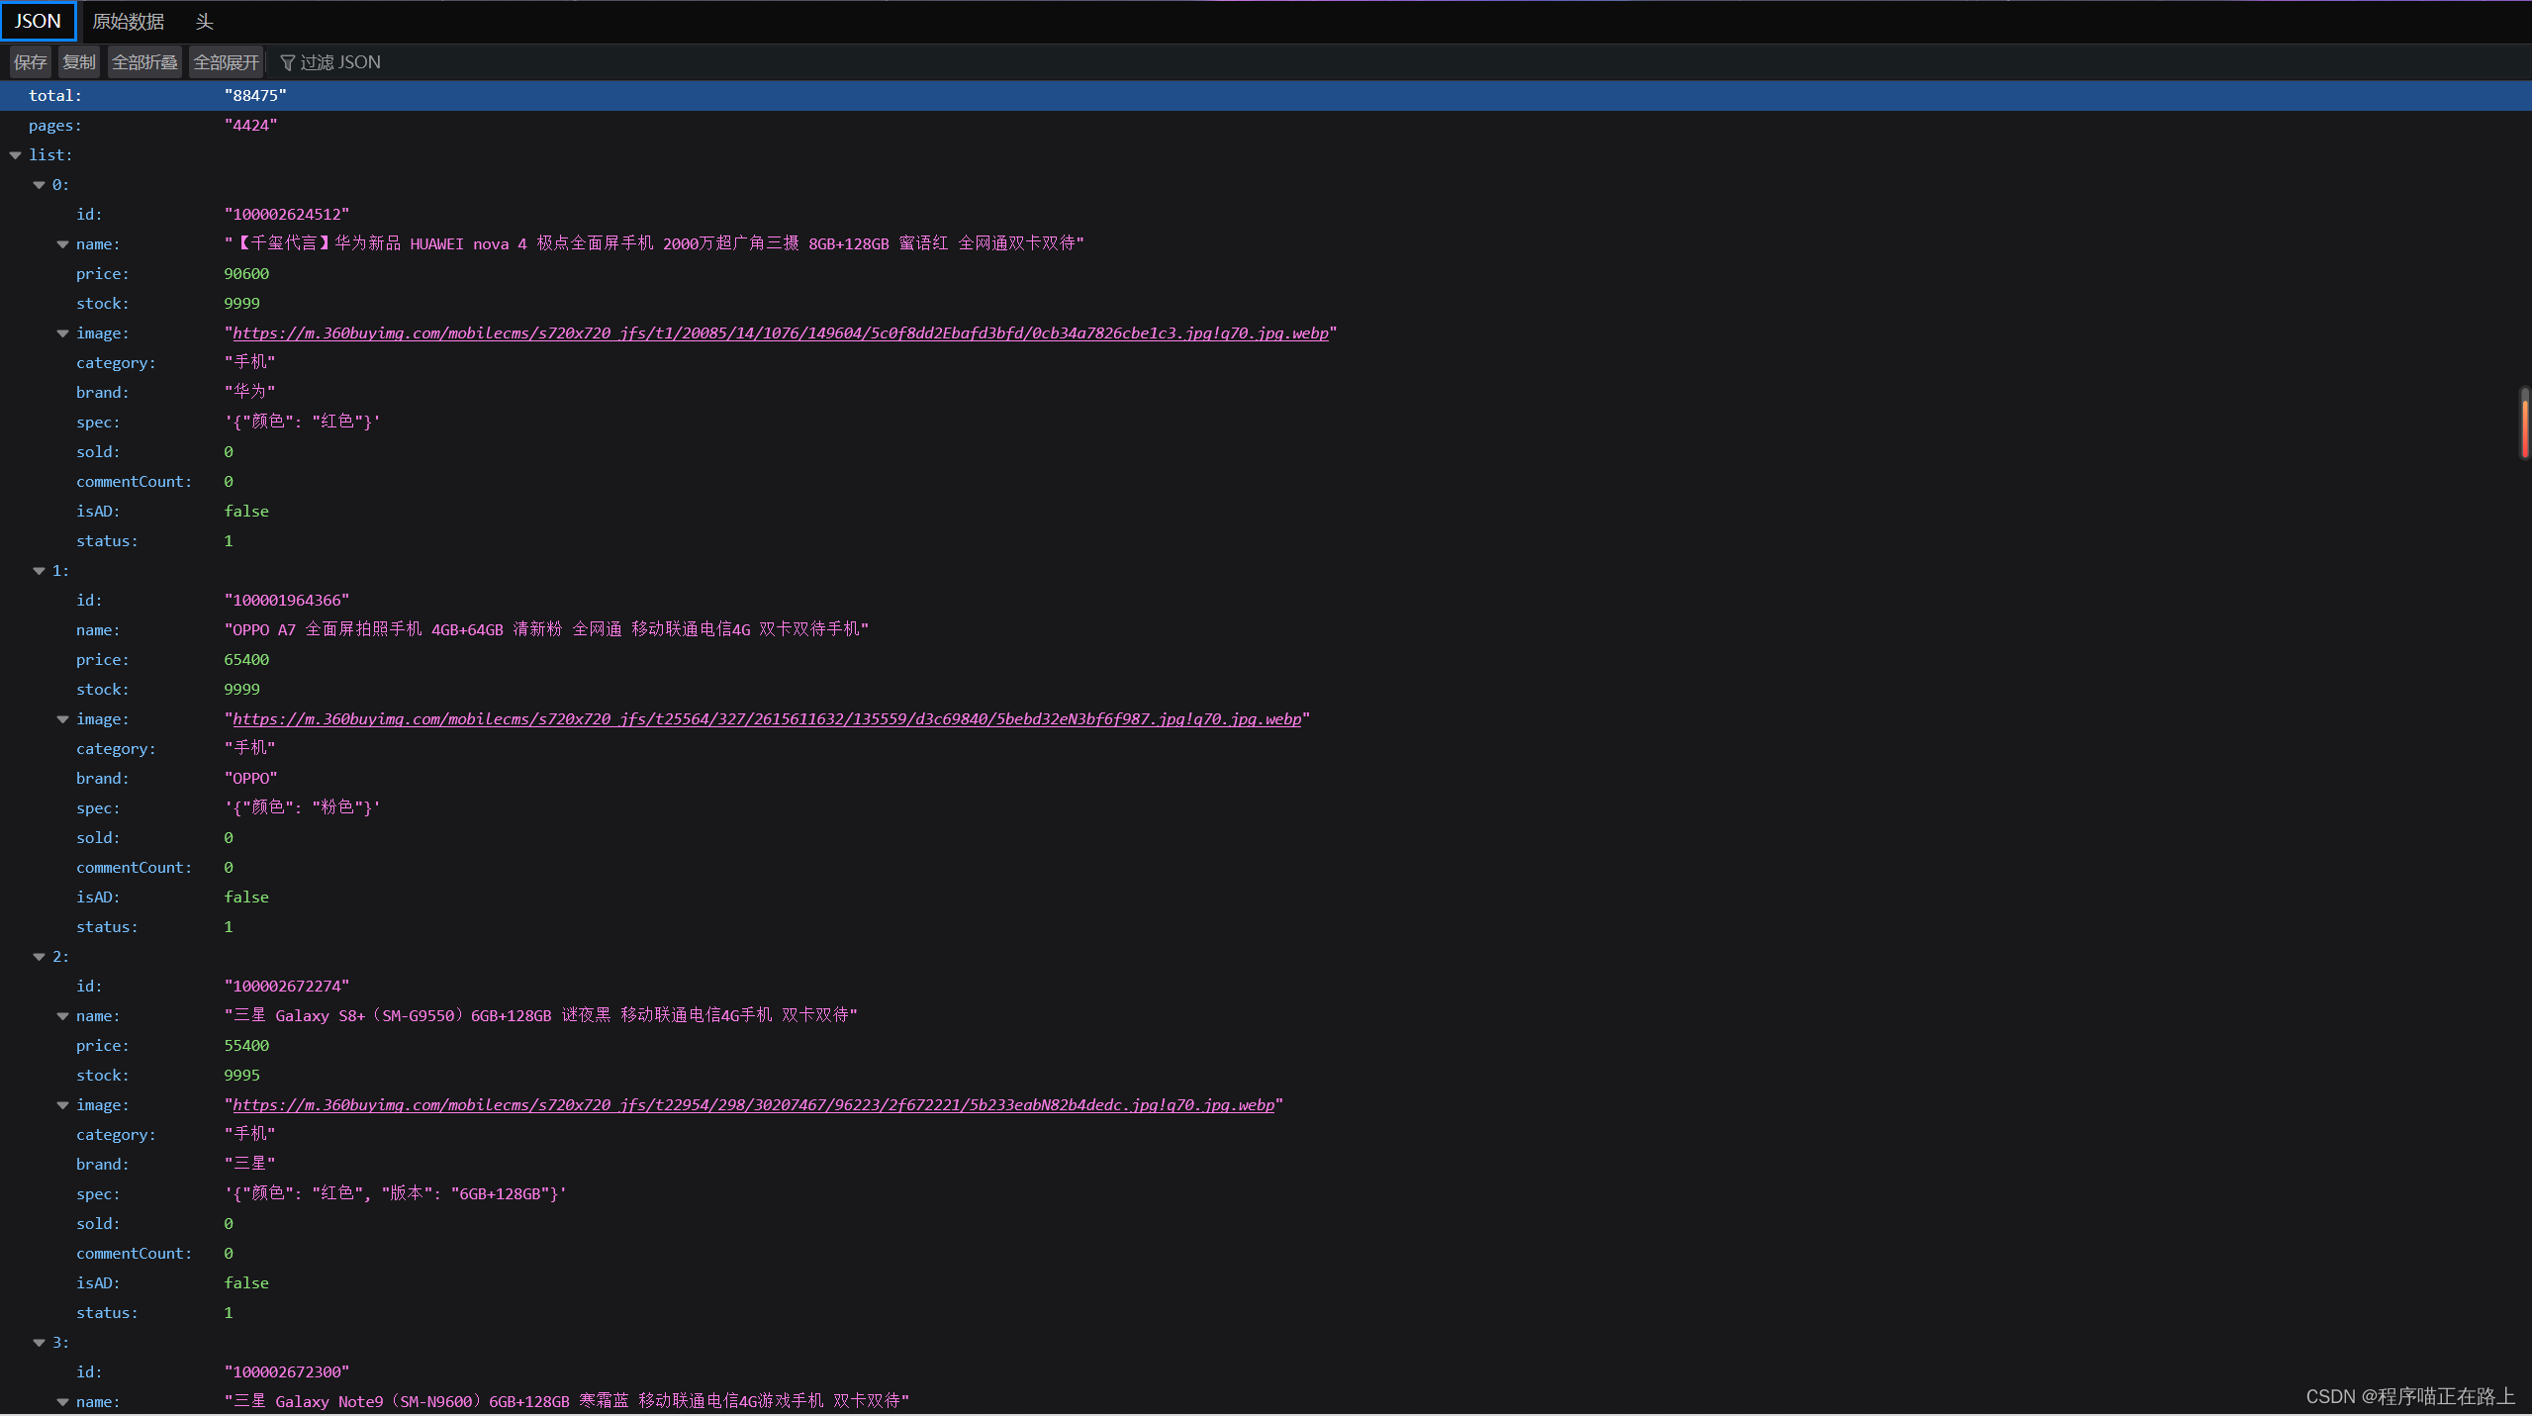Click the 保存 save button
This screenshot has height=1416, width=2532.
click(30, 62)
